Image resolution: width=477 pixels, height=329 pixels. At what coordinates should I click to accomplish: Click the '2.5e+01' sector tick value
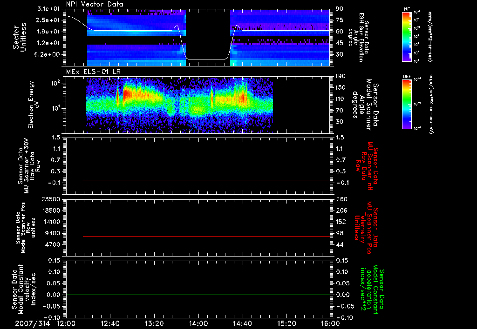coord(49,20)
